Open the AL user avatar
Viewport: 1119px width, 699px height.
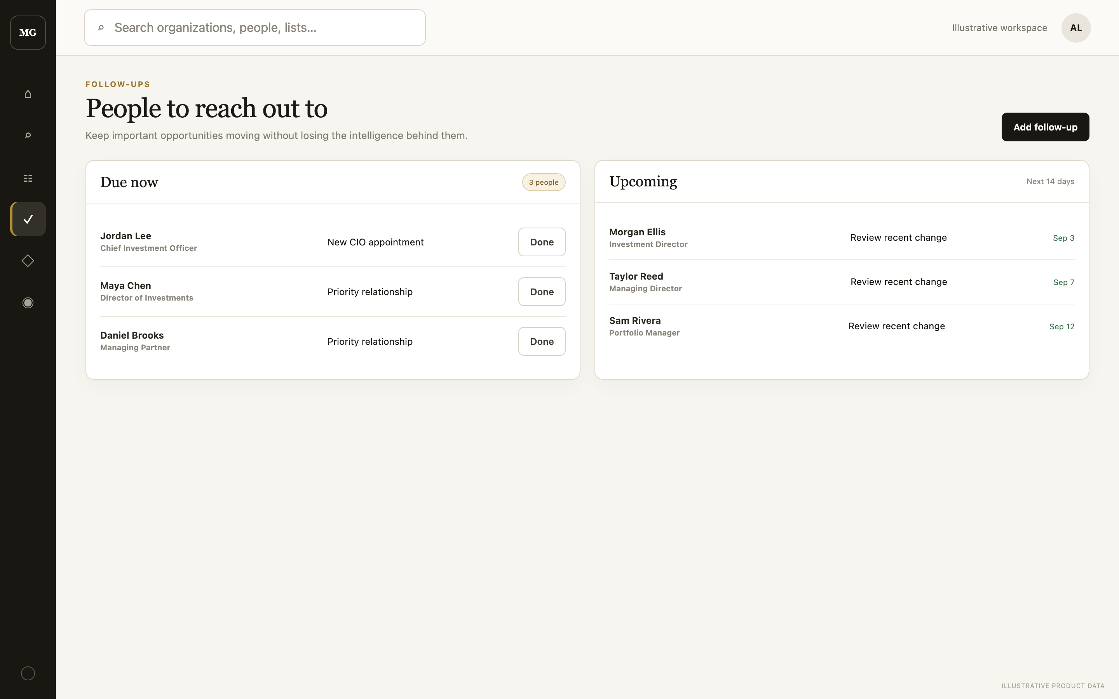click(1075, 28)
